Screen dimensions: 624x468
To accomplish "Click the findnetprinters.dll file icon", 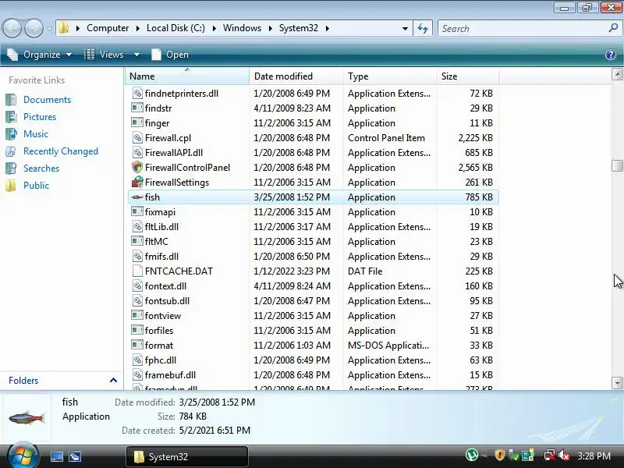I will click(137, 94).
